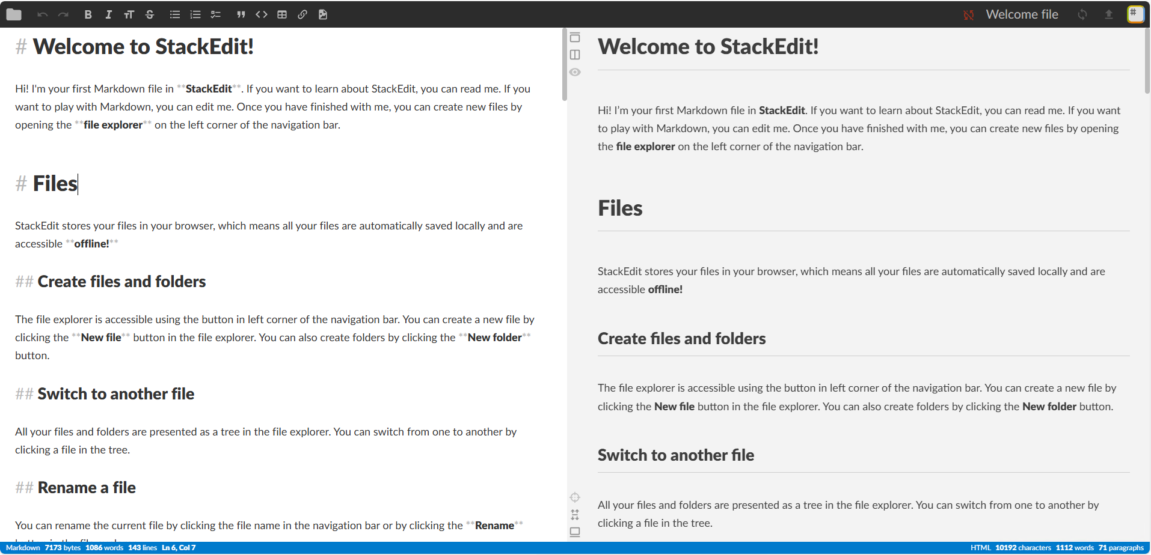Click 'Welcome to StackEdit!' heading in preview

point(708,47)
